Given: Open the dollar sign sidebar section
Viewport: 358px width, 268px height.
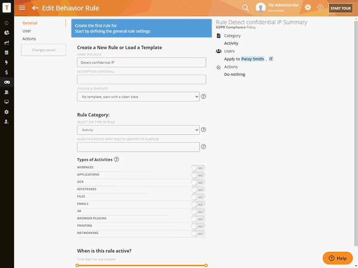Looking at the screenshot, I should pos(6,72).
